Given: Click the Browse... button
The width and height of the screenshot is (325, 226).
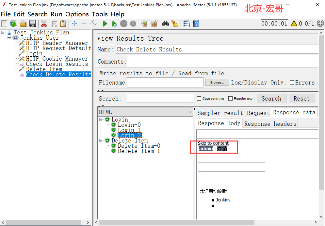Looking at the screenshot, I should [217, 82].
